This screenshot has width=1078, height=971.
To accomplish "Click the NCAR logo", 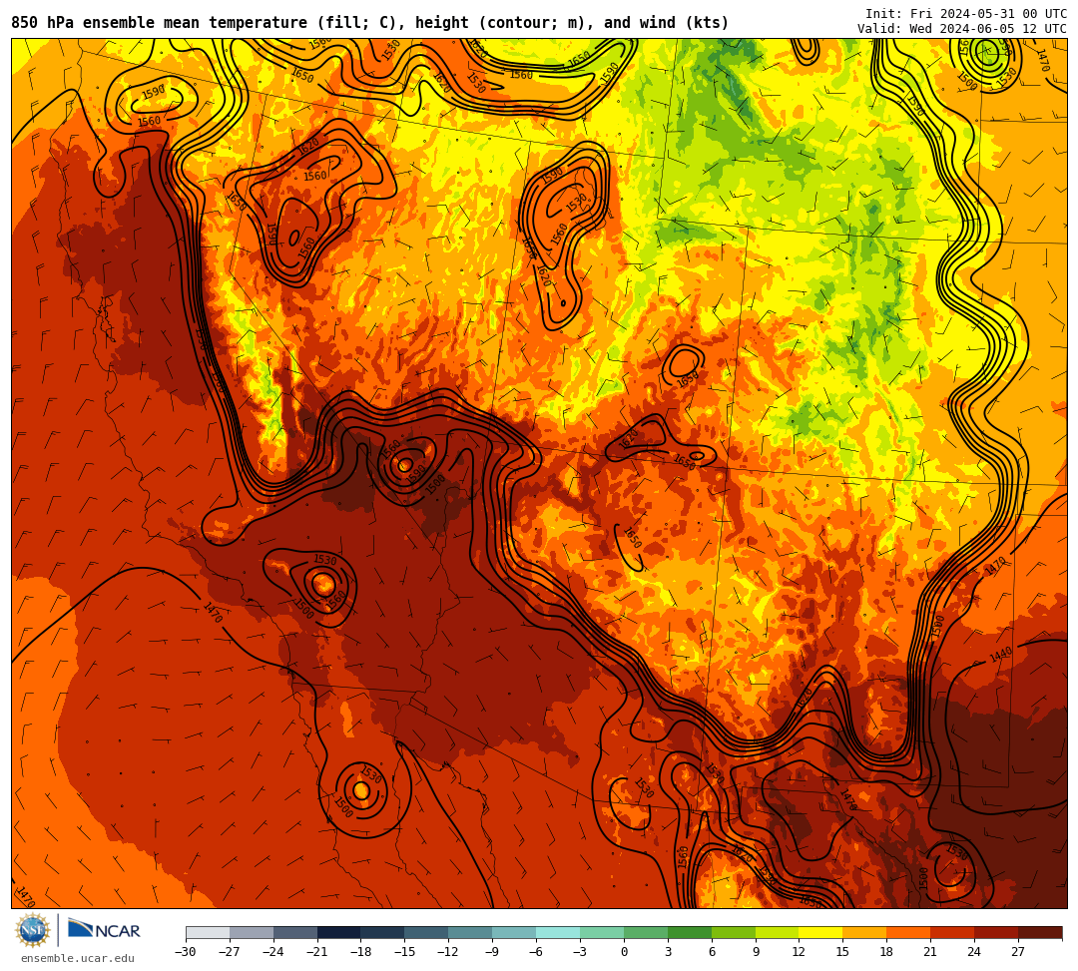I will [104, 930].
